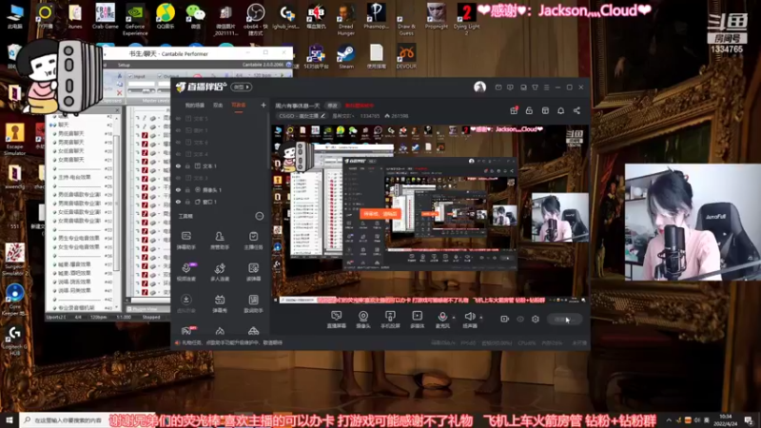Add a 多媒体 media source
The image size is (761, 428).
(417, 320)
